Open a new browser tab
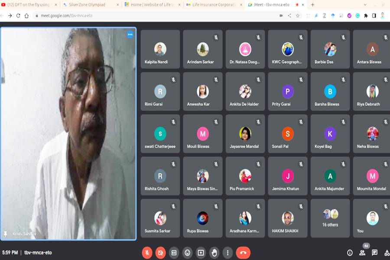Image resolution: width=390 pixels, height=260 pixels. click(312, 5)
